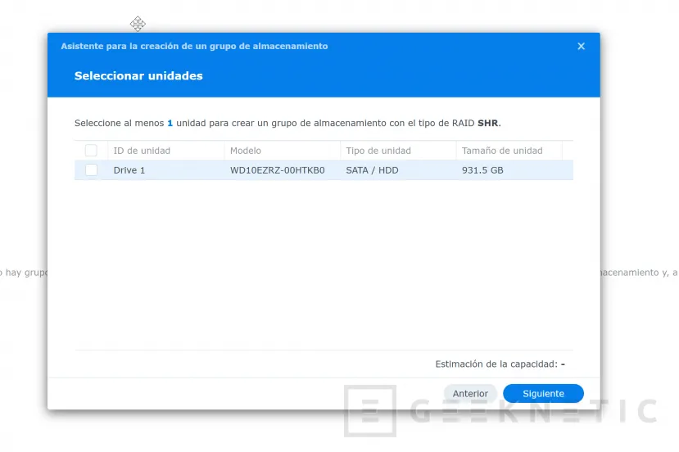Click the 931.5 GB size cell

pyautogui.click(x=484, y=170)
